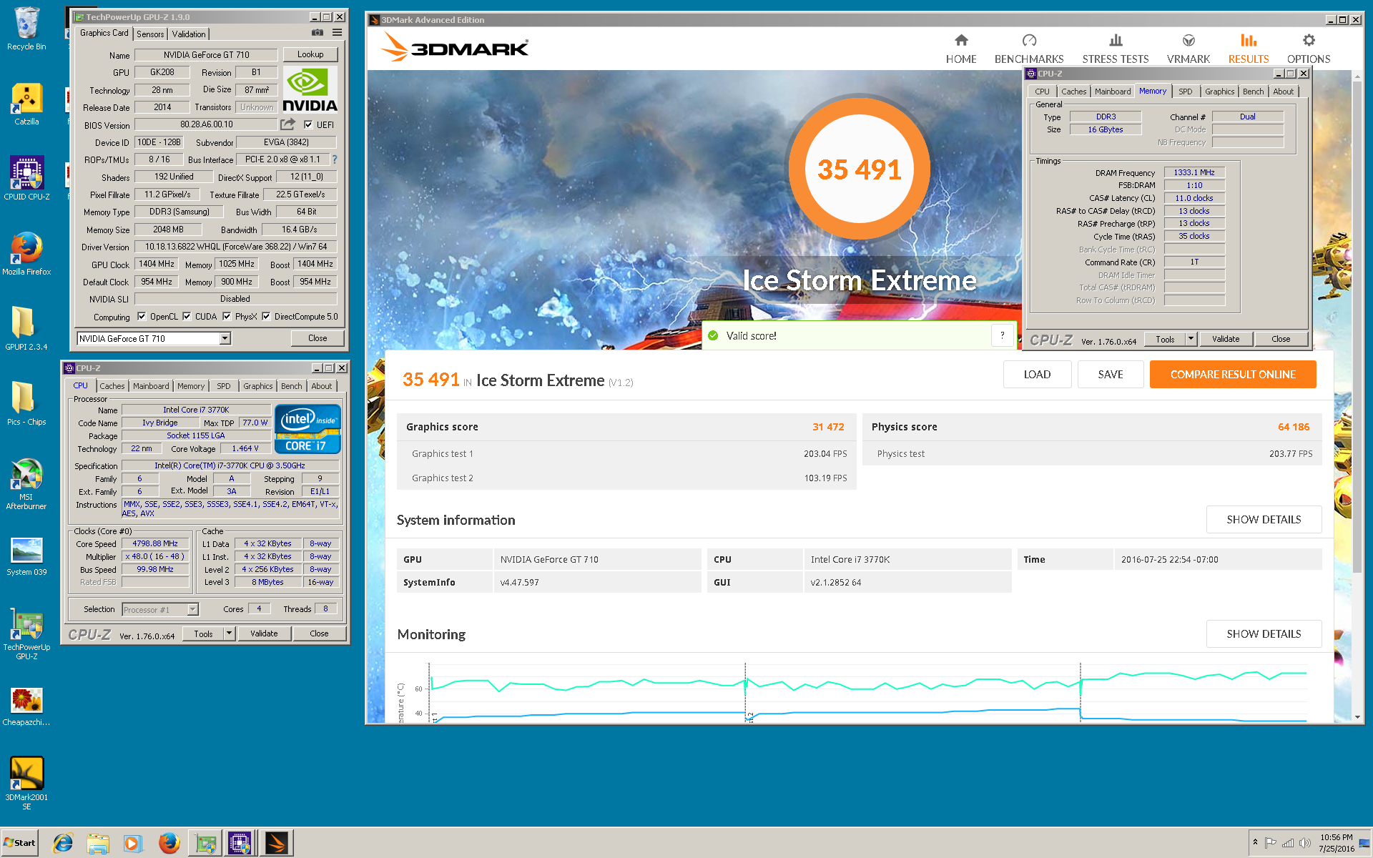Open the Cheapazchi desktop image file
Viewport: 1373px width, 858px height.
click(26, 706)
